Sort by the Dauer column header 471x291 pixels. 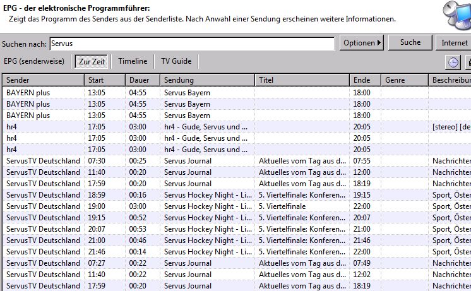[143, 80]
